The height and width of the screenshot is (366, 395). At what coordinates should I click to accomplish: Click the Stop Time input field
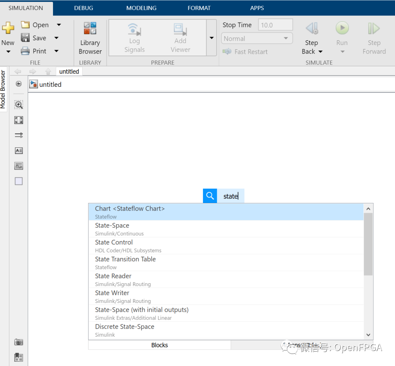275,25
